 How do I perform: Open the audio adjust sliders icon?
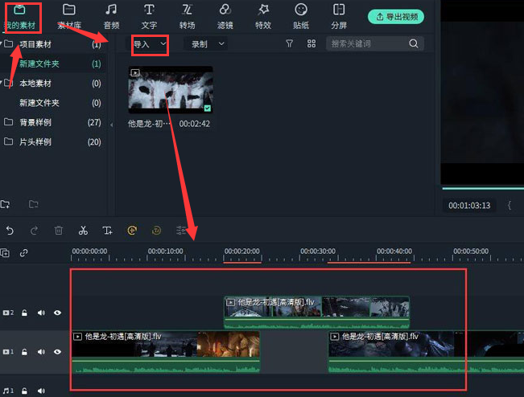point(181,231)
